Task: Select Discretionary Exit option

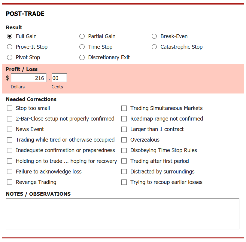Action: pos(82,57)
